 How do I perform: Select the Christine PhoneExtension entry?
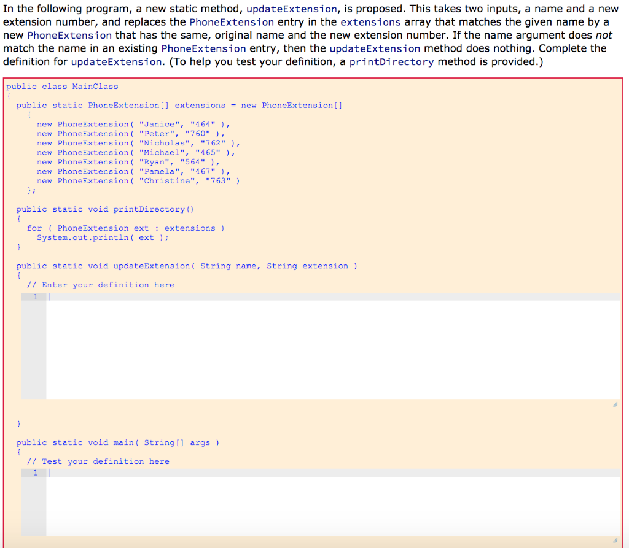(138, 180)
